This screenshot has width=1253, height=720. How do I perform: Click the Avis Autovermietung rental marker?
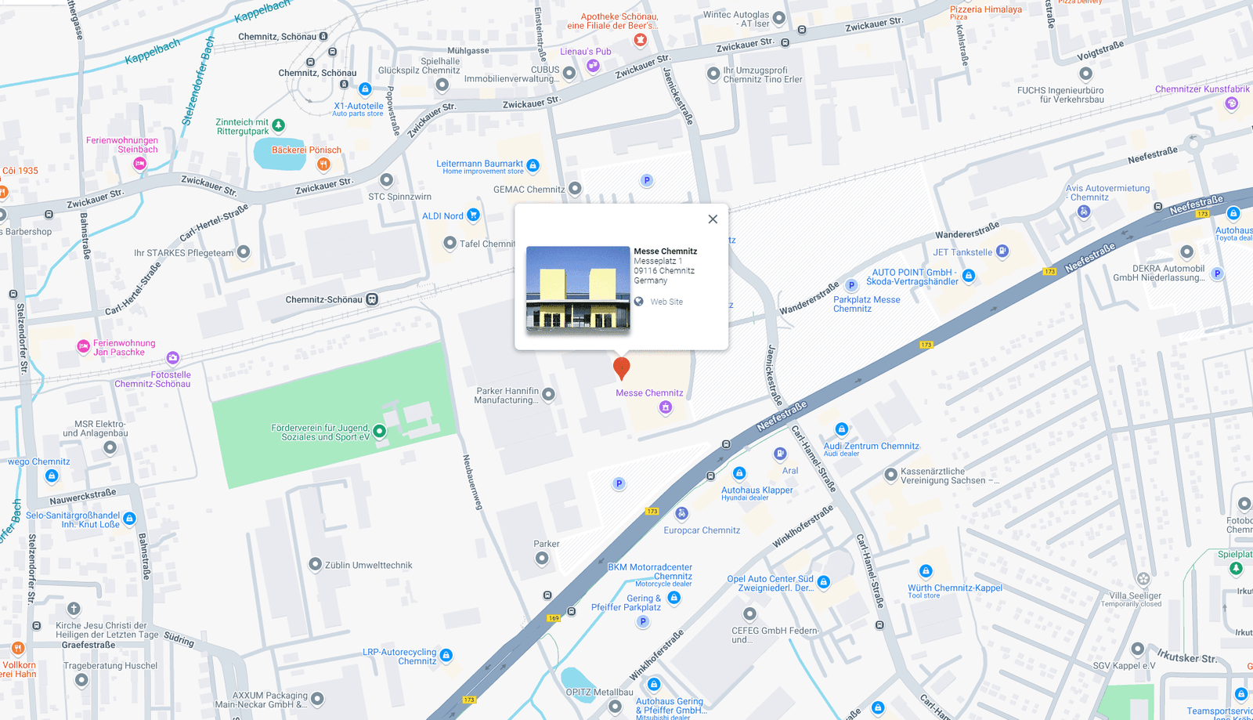coord(1084,212)
